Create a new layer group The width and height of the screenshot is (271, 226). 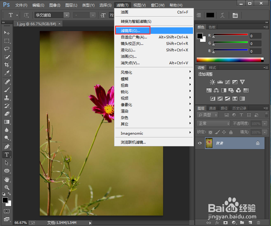[x=242, y=223]
